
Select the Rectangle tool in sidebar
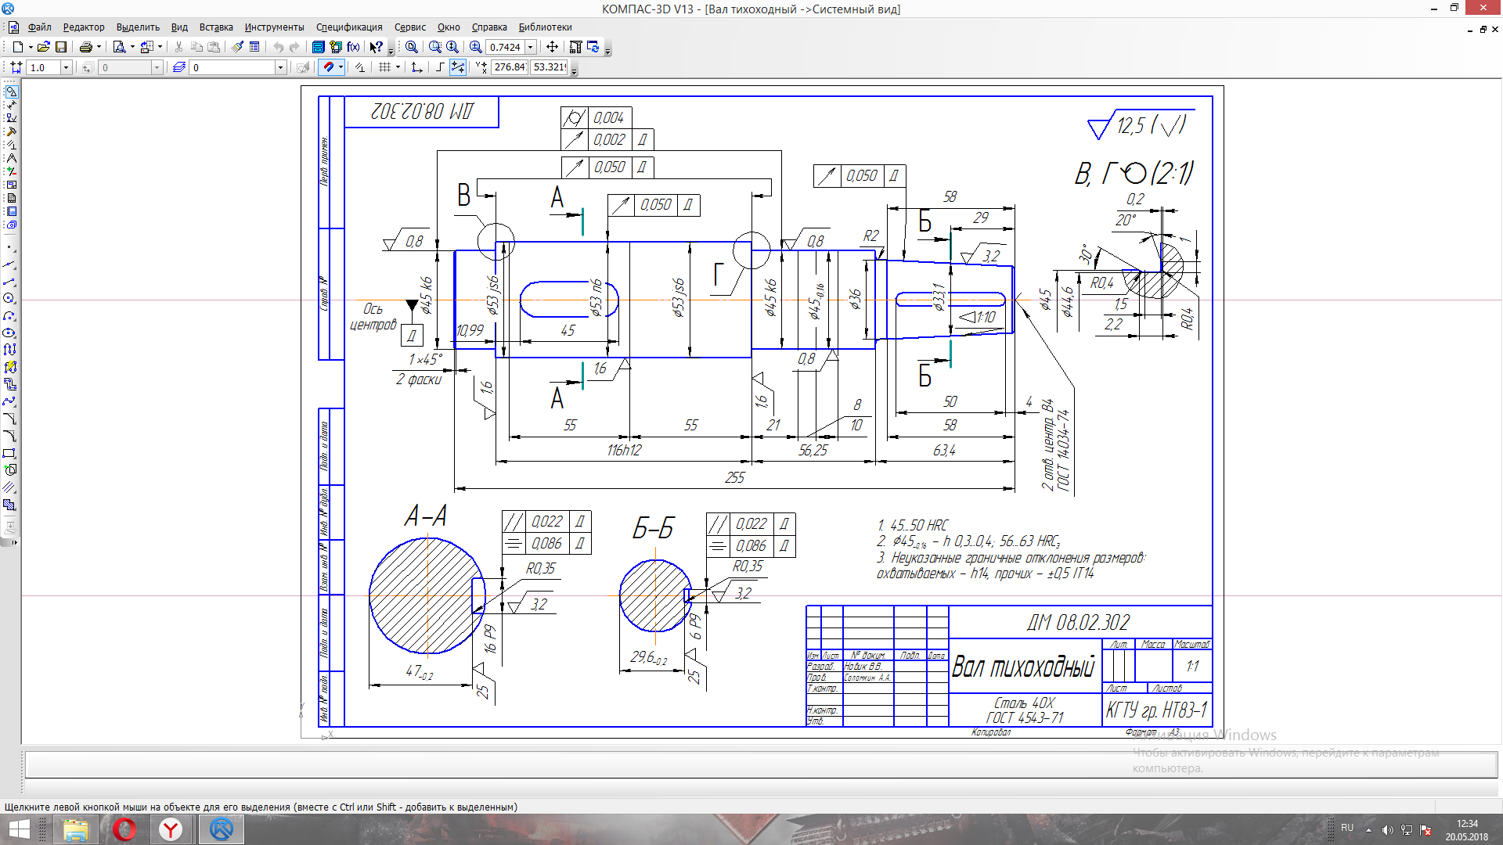9,453
